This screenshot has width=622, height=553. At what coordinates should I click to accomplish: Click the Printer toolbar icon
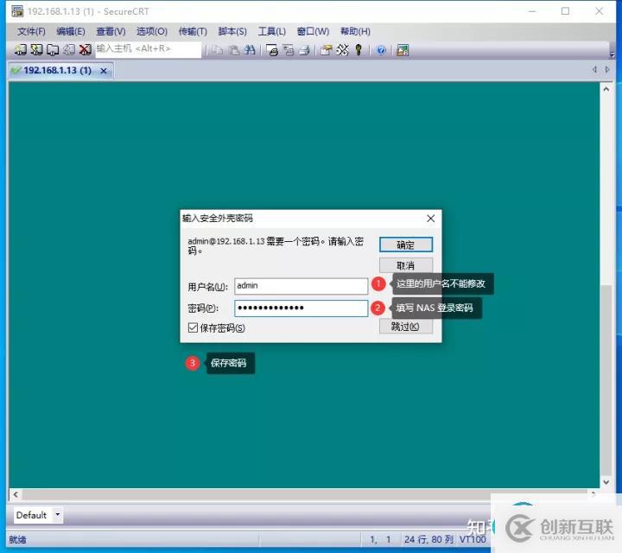click(304, 50)
